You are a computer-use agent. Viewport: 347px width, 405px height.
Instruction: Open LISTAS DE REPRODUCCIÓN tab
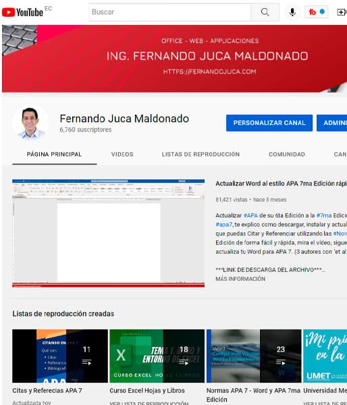tap(201, 155)
